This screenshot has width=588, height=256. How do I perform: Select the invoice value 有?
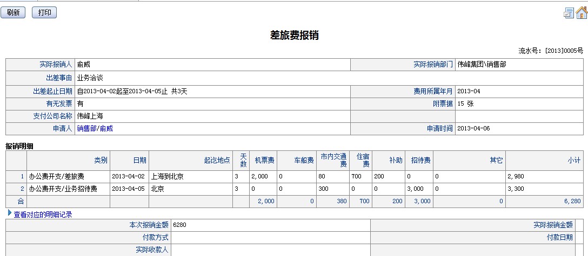[x=80, y=103]
